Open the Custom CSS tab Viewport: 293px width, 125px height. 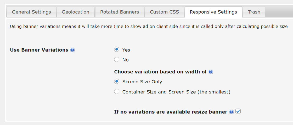coord(165,12)
